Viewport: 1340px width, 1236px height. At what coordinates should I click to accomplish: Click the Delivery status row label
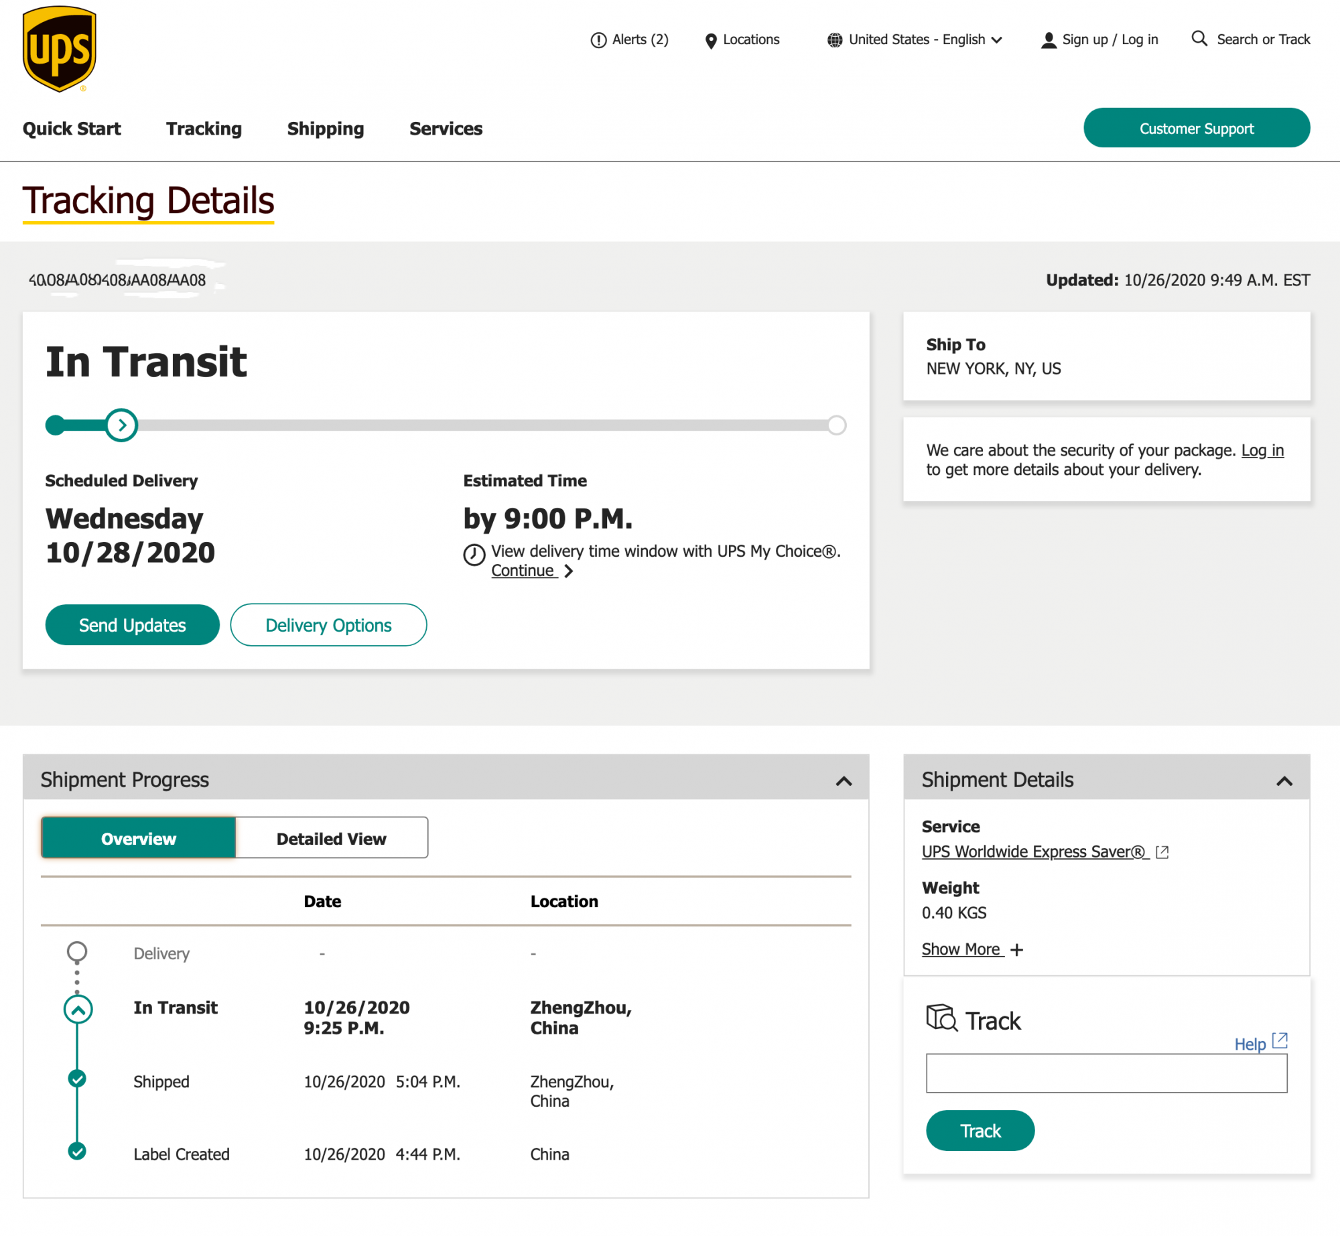coord(161,953)
